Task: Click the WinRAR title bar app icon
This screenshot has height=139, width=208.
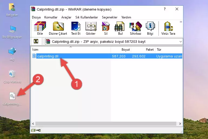Action: pos(33,9)
